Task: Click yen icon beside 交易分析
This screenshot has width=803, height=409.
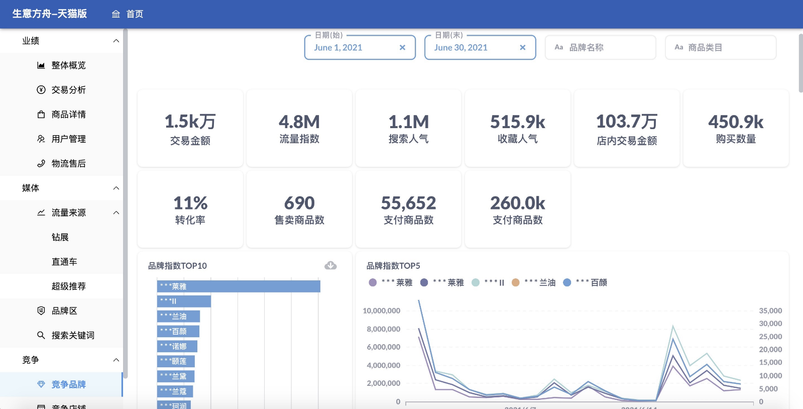Action: point(41,90)
